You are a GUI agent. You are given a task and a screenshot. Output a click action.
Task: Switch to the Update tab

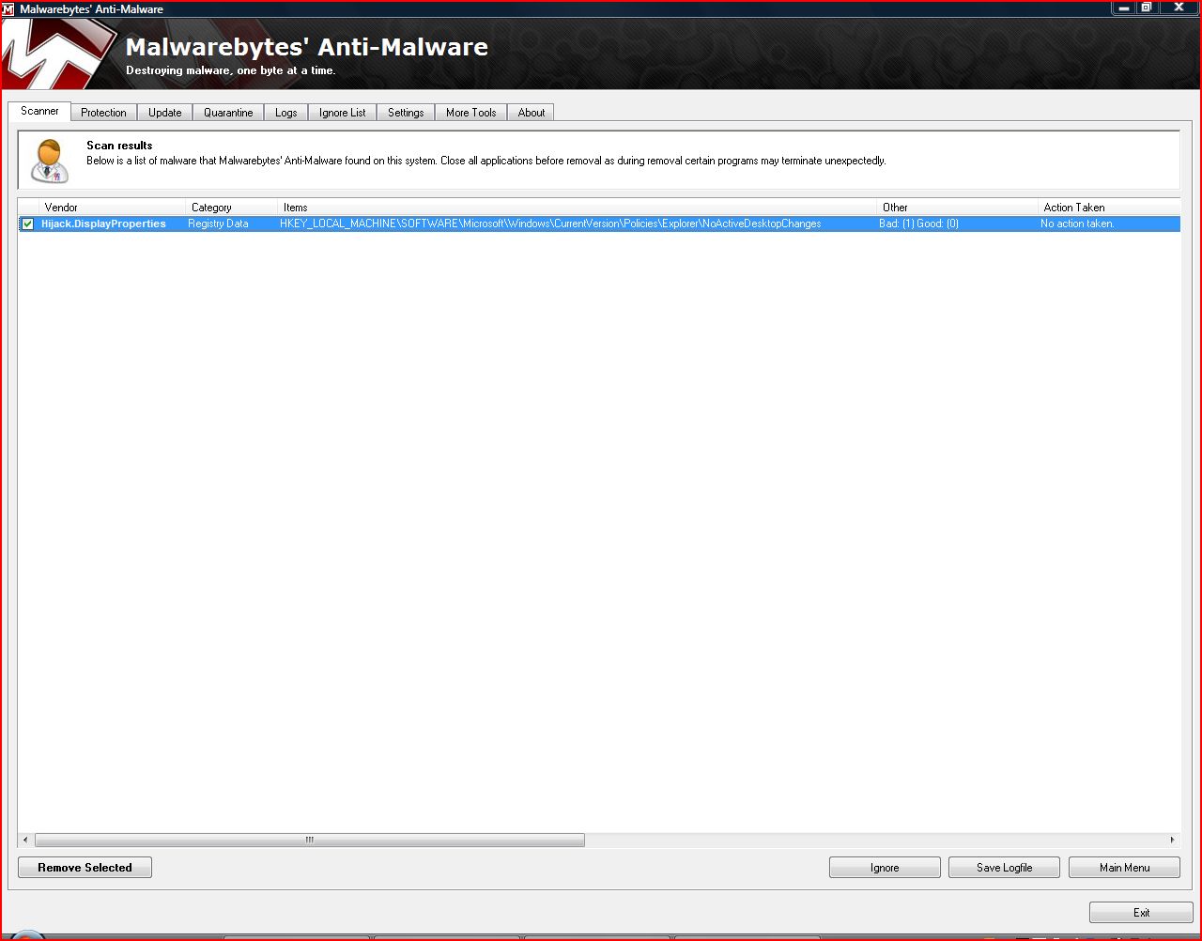tap(165, 113)
